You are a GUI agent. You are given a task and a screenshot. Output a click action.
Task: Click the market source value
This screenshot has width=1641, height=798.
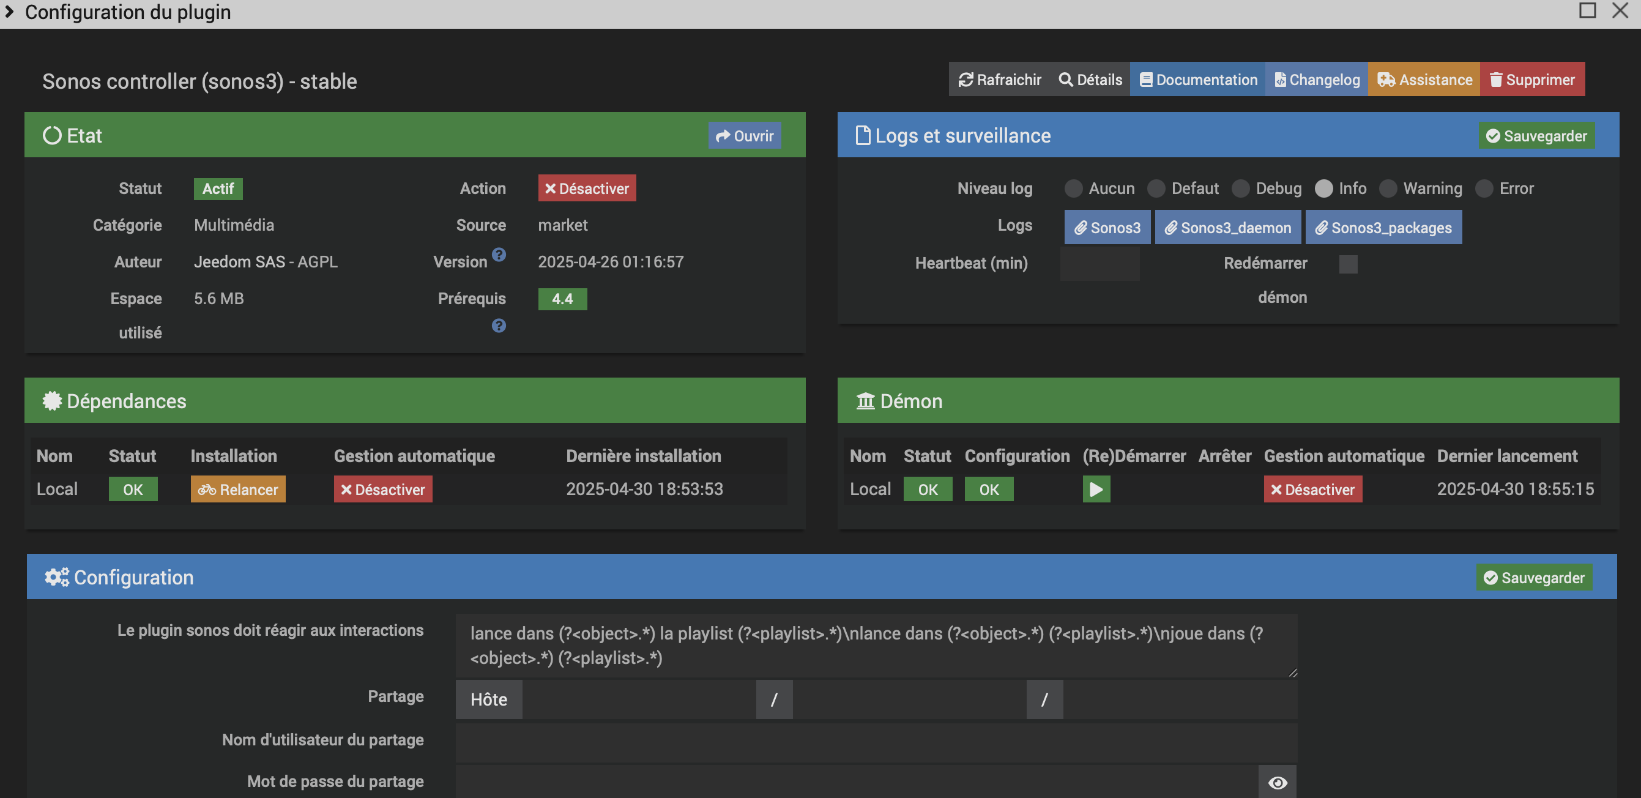[562, 225]
